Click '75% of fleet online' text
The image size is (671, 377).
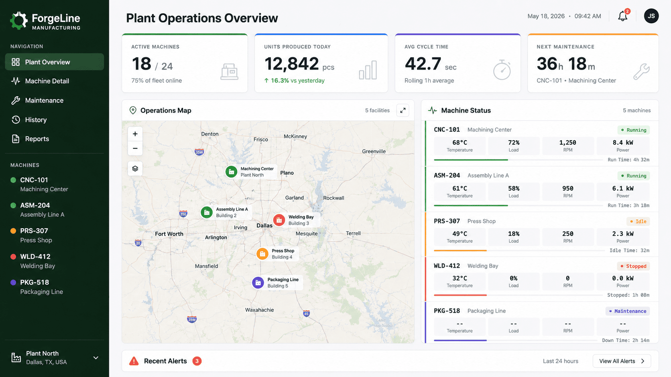[157, 81]
